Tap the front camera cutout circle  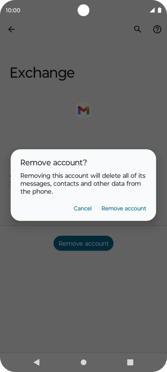tap(83, 10)
